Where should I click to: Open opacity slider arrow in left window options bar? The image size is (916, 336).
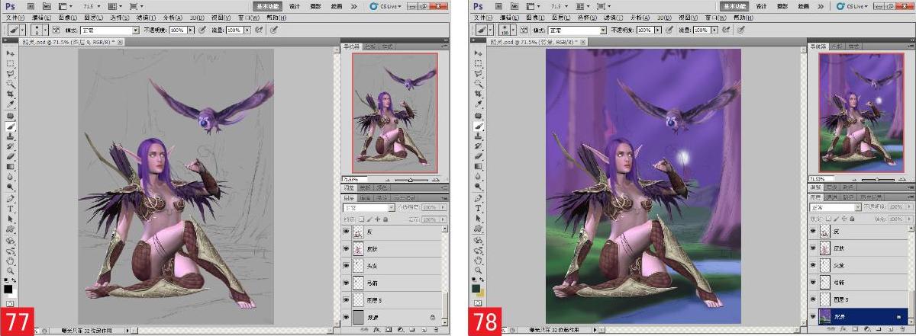(x=189, y=30)
